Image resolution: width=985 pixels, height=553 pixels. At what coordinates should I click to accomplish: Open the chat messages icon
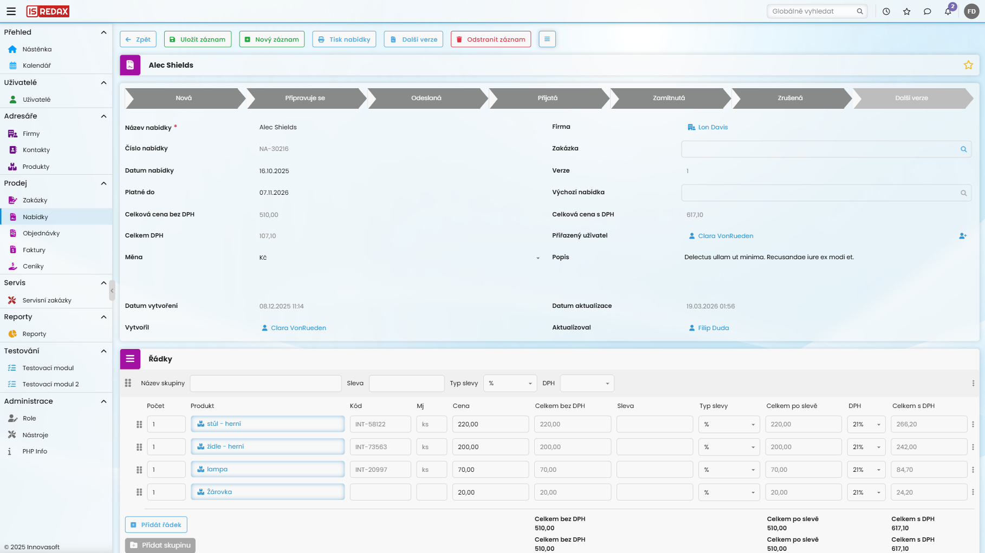pyautogui.click(x=927, y=11)
